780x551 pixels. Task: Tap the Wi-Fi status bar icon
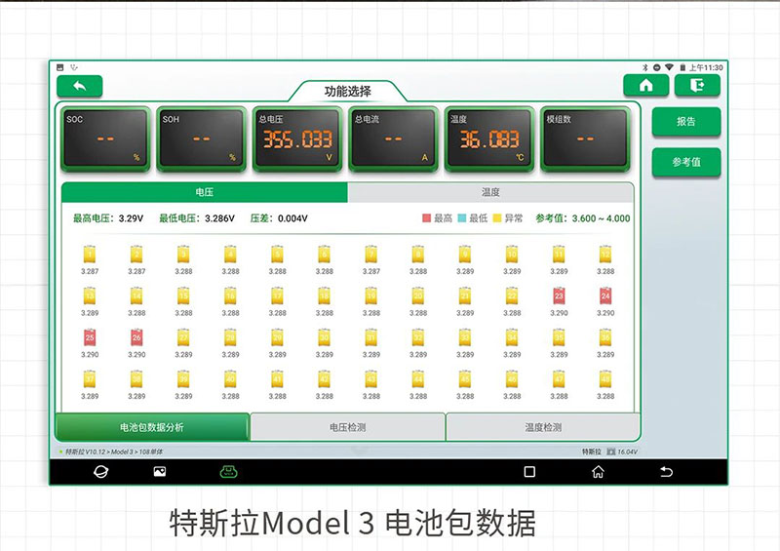point(669,67)
